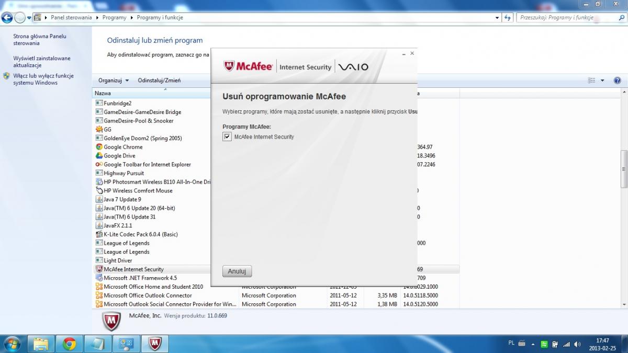Click the volume speaker tray icon
628x353 pixels.
[577, 344]
